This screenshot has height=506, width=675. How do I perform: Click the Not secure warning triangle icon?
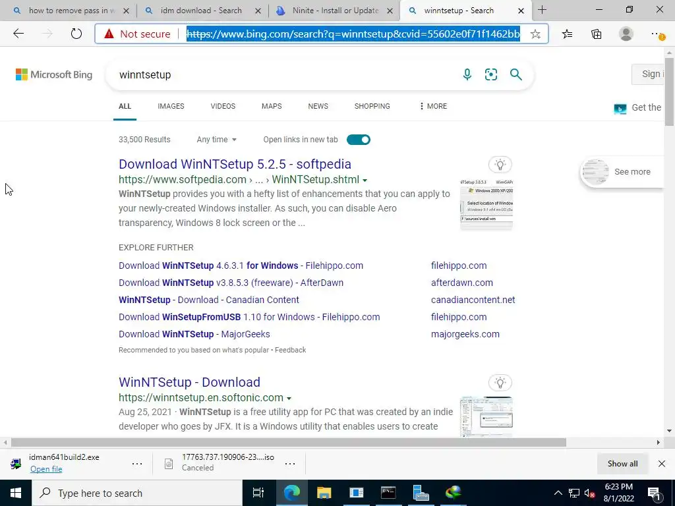(109, 34)
